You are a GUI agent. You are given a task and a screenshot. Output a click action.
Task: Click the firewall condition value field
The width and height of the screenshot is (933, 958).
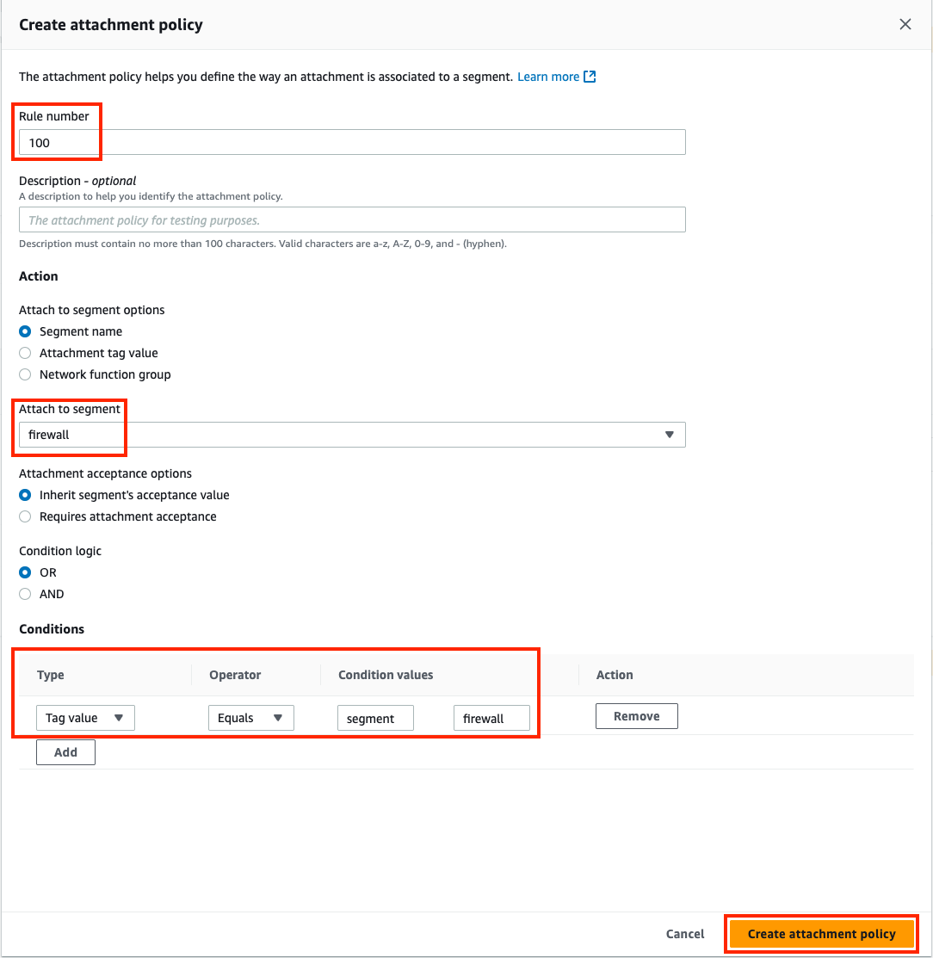(491, 718)
